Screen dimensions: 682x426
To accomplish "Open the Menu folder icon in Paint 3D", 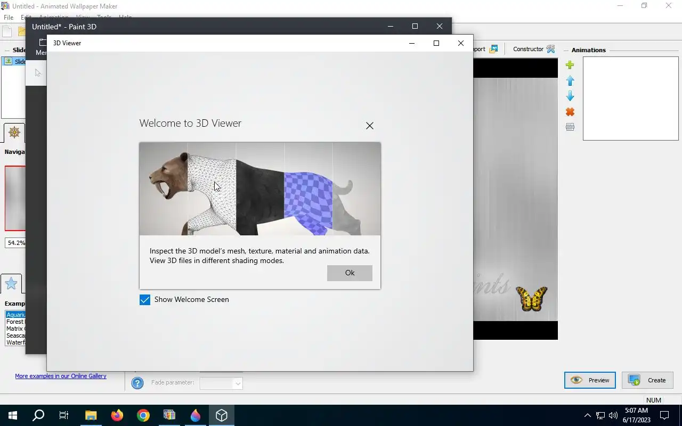I will tap(43, 43).
